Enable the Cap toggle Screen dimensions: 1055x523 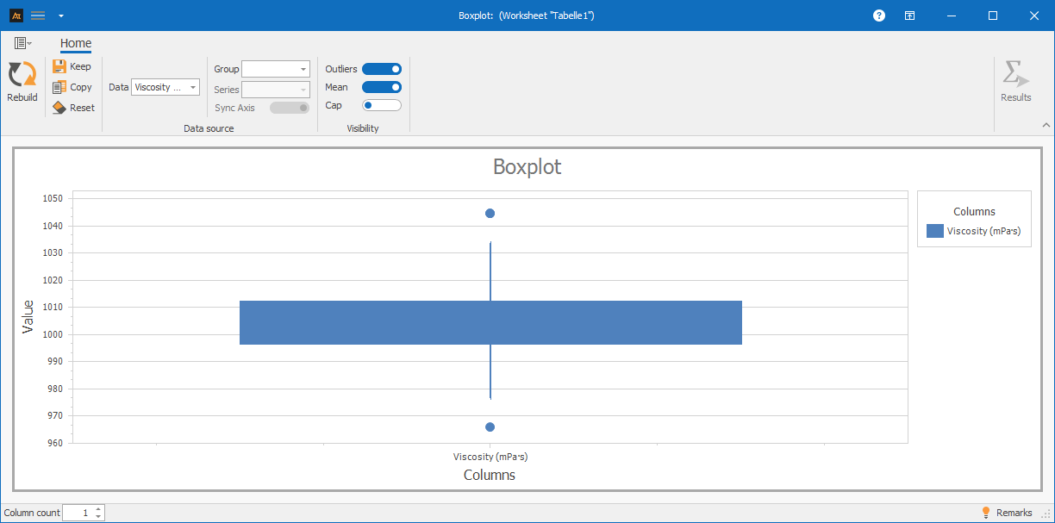(381, 105)
